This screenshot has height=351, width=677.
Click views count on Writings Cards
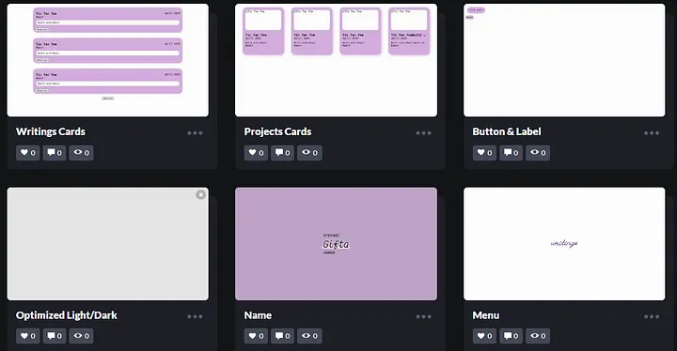coord(81,153)
